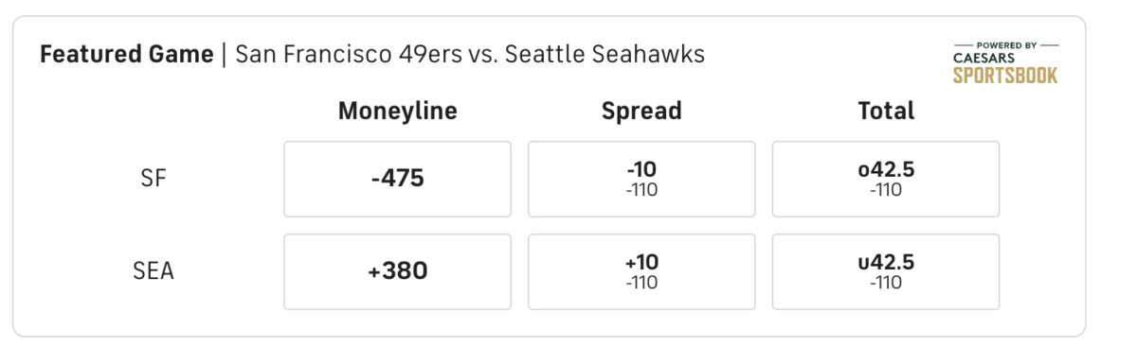The width and height of the screenshot is (1137, 347).
Task: Open the Caesars Sportsbook gold logo
Action: (x=1005, y=75)
